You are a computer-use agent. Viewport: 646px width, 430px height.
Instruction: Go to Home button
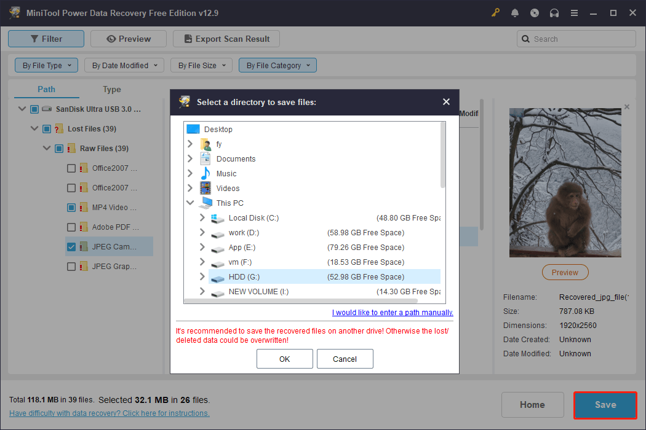click(532, 405)
